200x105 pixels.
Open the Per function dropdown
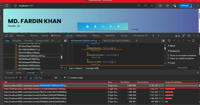[11, 78]
